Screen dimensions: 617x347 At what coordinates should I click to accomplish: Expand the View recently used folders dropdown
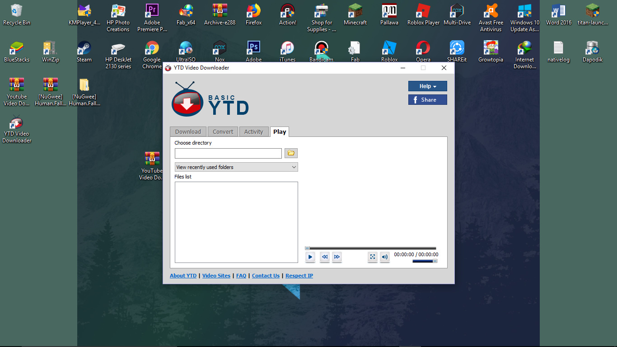(x=236, y=167)
